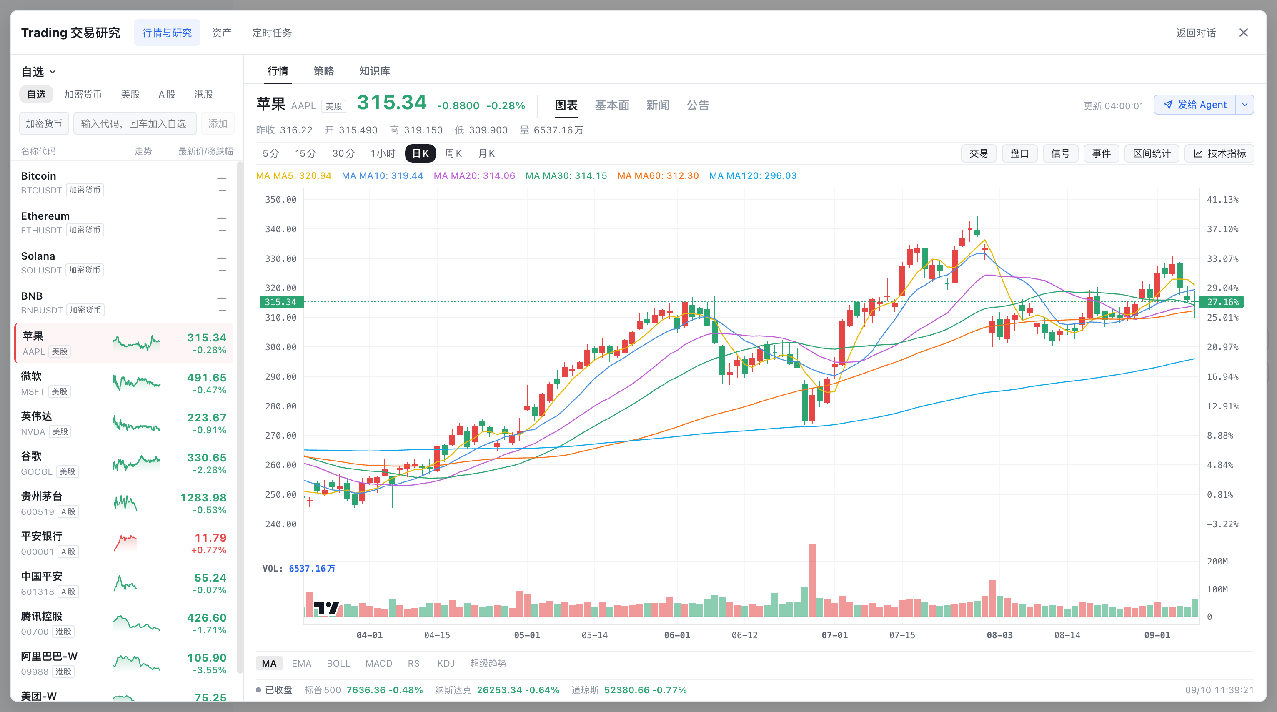Viewport: 1277px width, 712px height.
Task: Set chart interval to 5分
Action: [x=270, y=154]
